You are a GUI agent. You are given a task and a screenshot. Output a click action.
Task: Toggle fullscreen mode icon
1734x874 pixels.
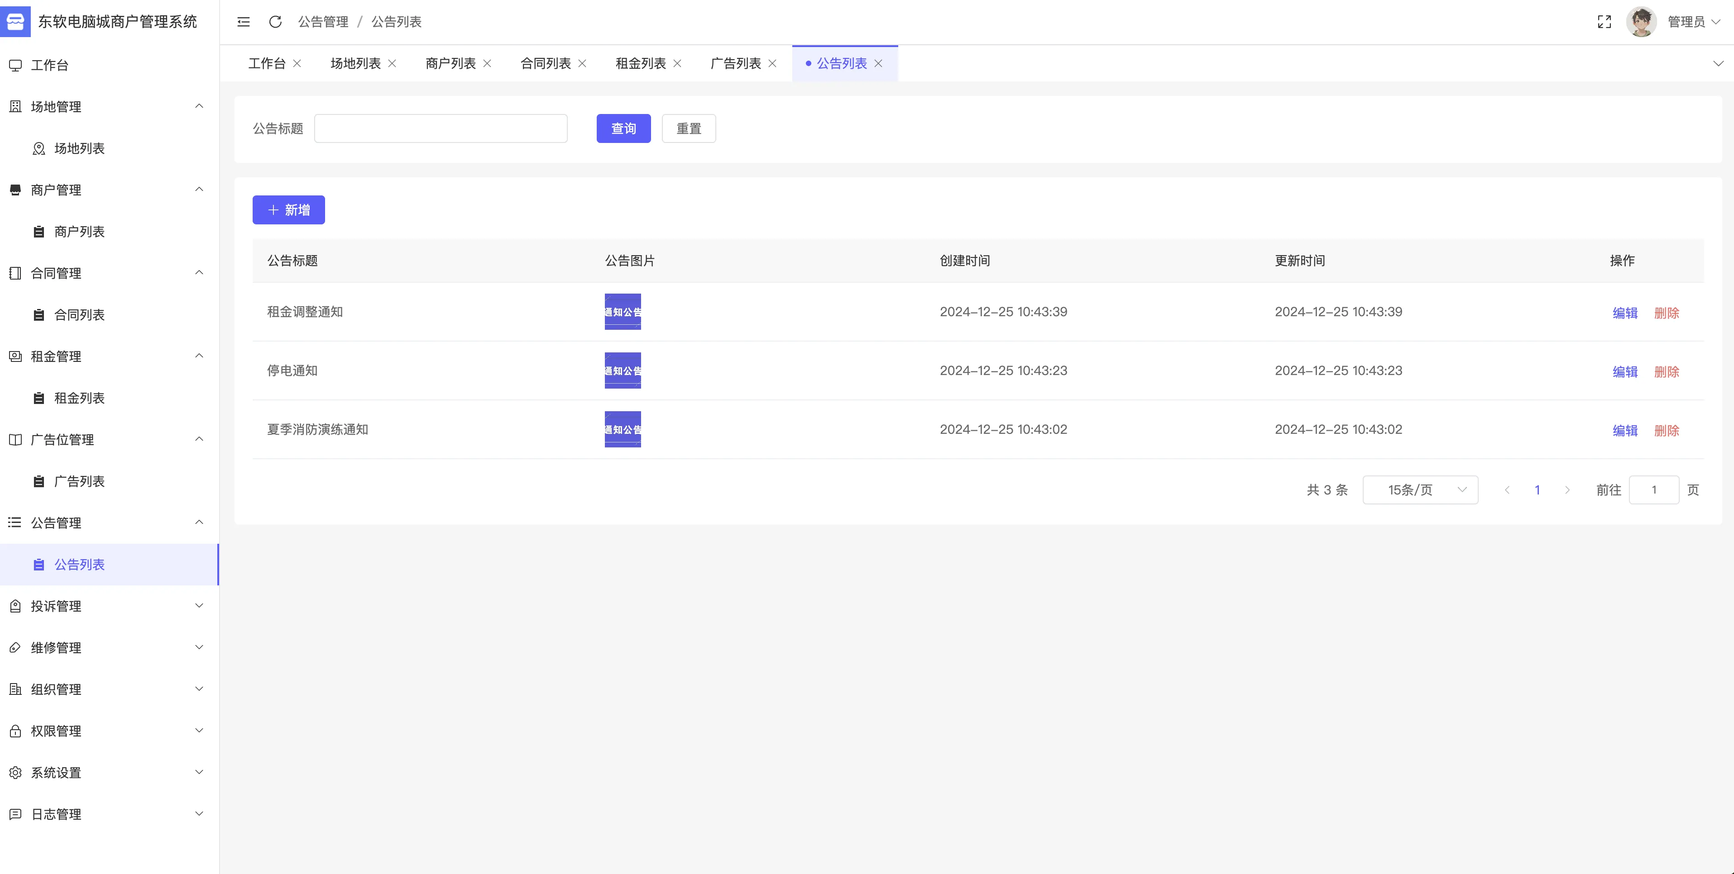(1604, 22)
